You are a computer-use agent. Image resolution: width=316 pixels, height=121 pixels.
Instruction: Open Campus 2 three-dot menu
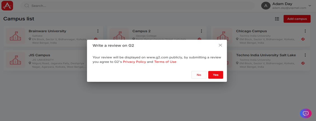pos(201,31)
